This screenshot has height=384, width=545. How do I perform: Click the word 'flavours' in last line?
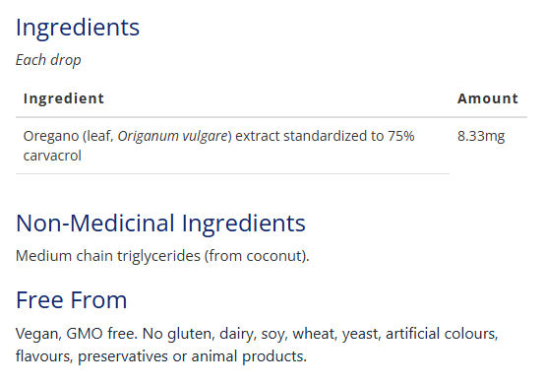(x=43, y=356)
